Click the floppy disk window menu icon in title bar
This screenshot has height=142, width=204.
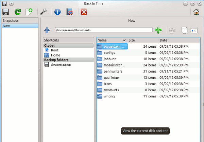pyautogui.click(x=4, y=3)
